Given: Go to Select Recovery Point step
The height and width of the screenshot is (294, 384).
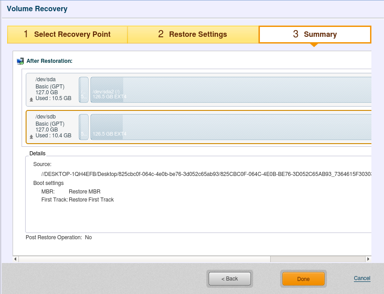Looking at the screenshot, I should pos(67,35).
